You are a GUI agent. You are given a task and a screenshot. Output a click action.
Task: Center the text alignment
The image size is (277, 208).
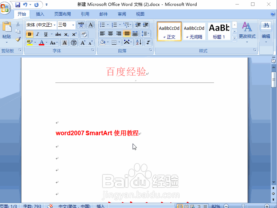[x=110, y=34]
